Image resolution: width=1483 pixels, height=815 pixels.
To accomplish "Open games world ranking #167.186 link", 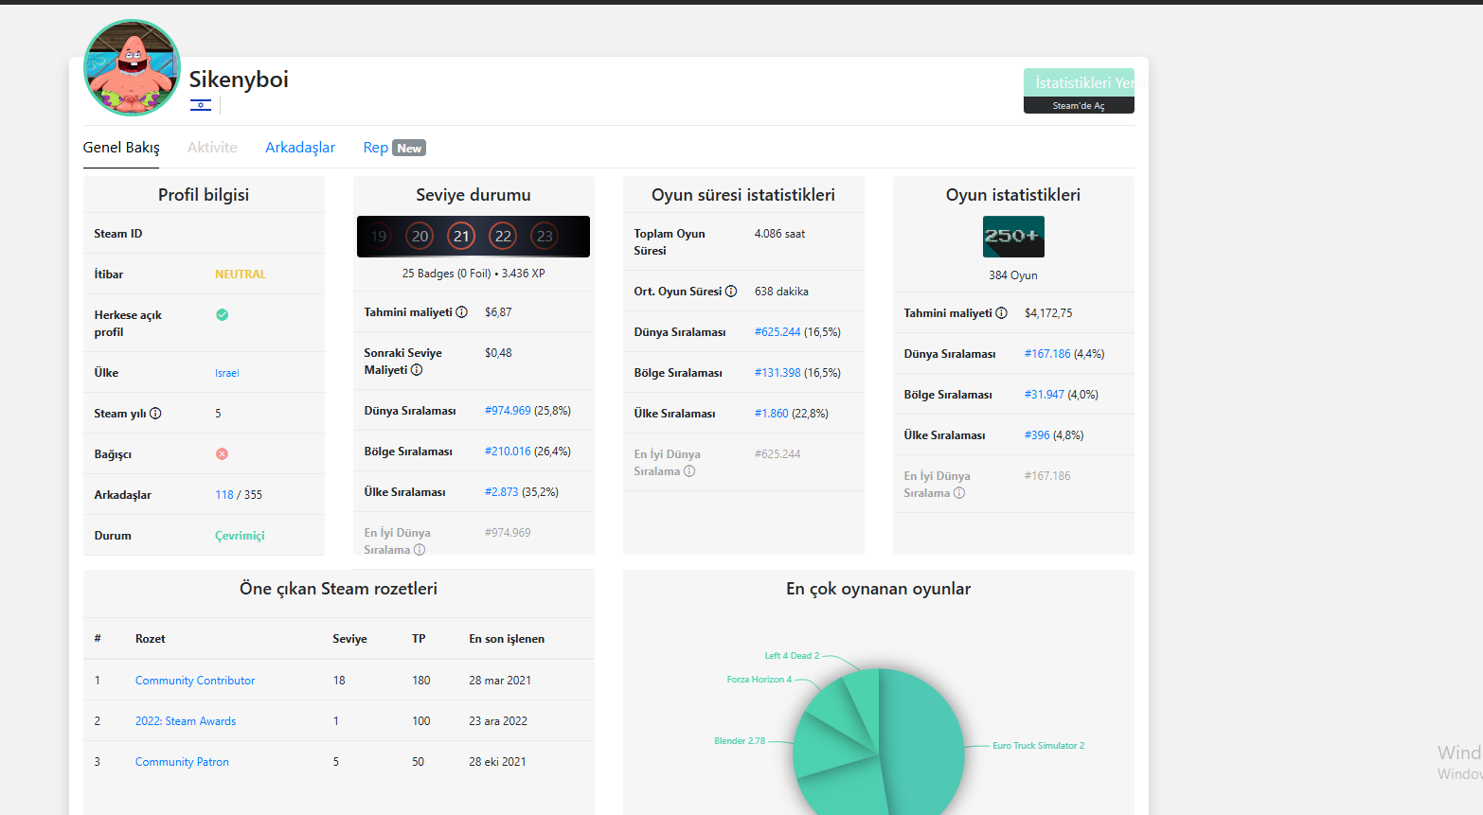I will point(1047,354).
